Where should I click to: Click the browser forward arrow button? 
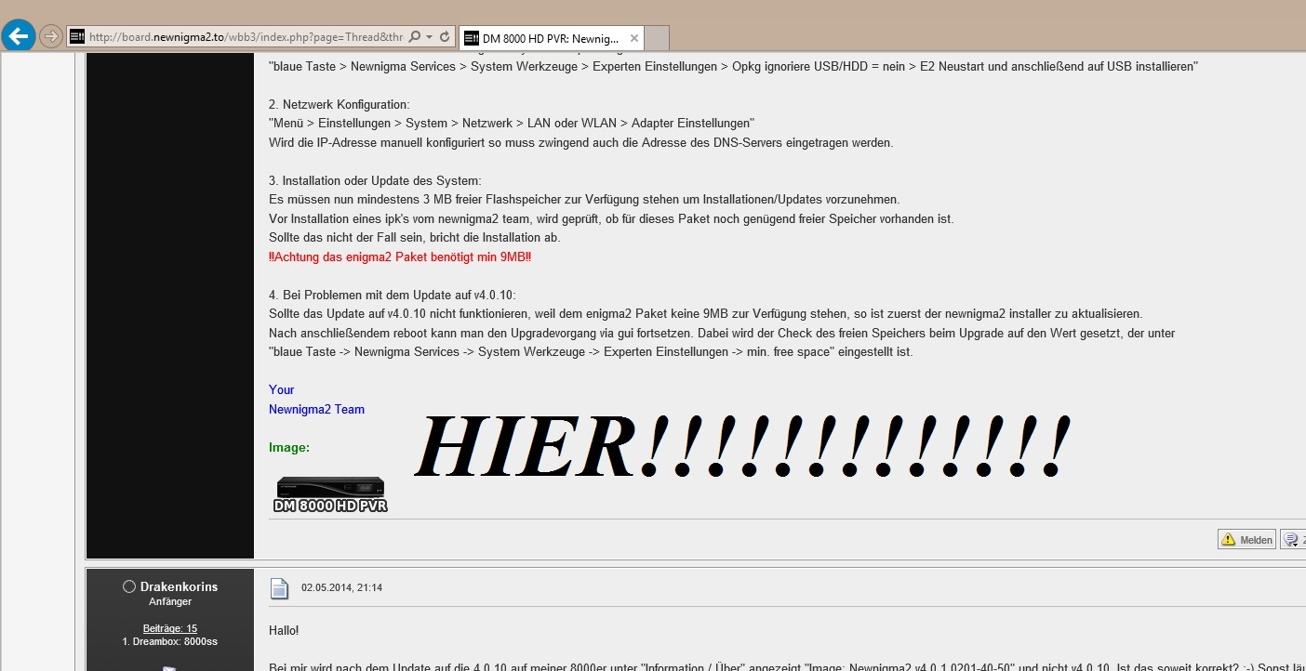pos(50,37)
